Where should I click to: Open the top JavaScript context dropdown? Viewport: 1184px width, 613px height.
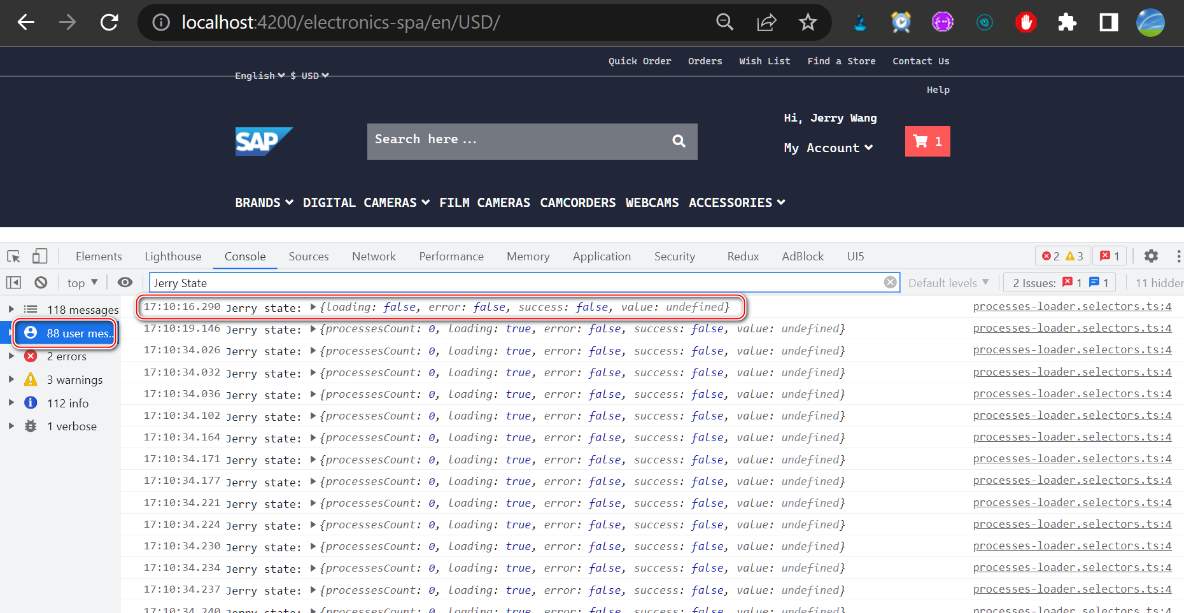(x=82, y=283)
